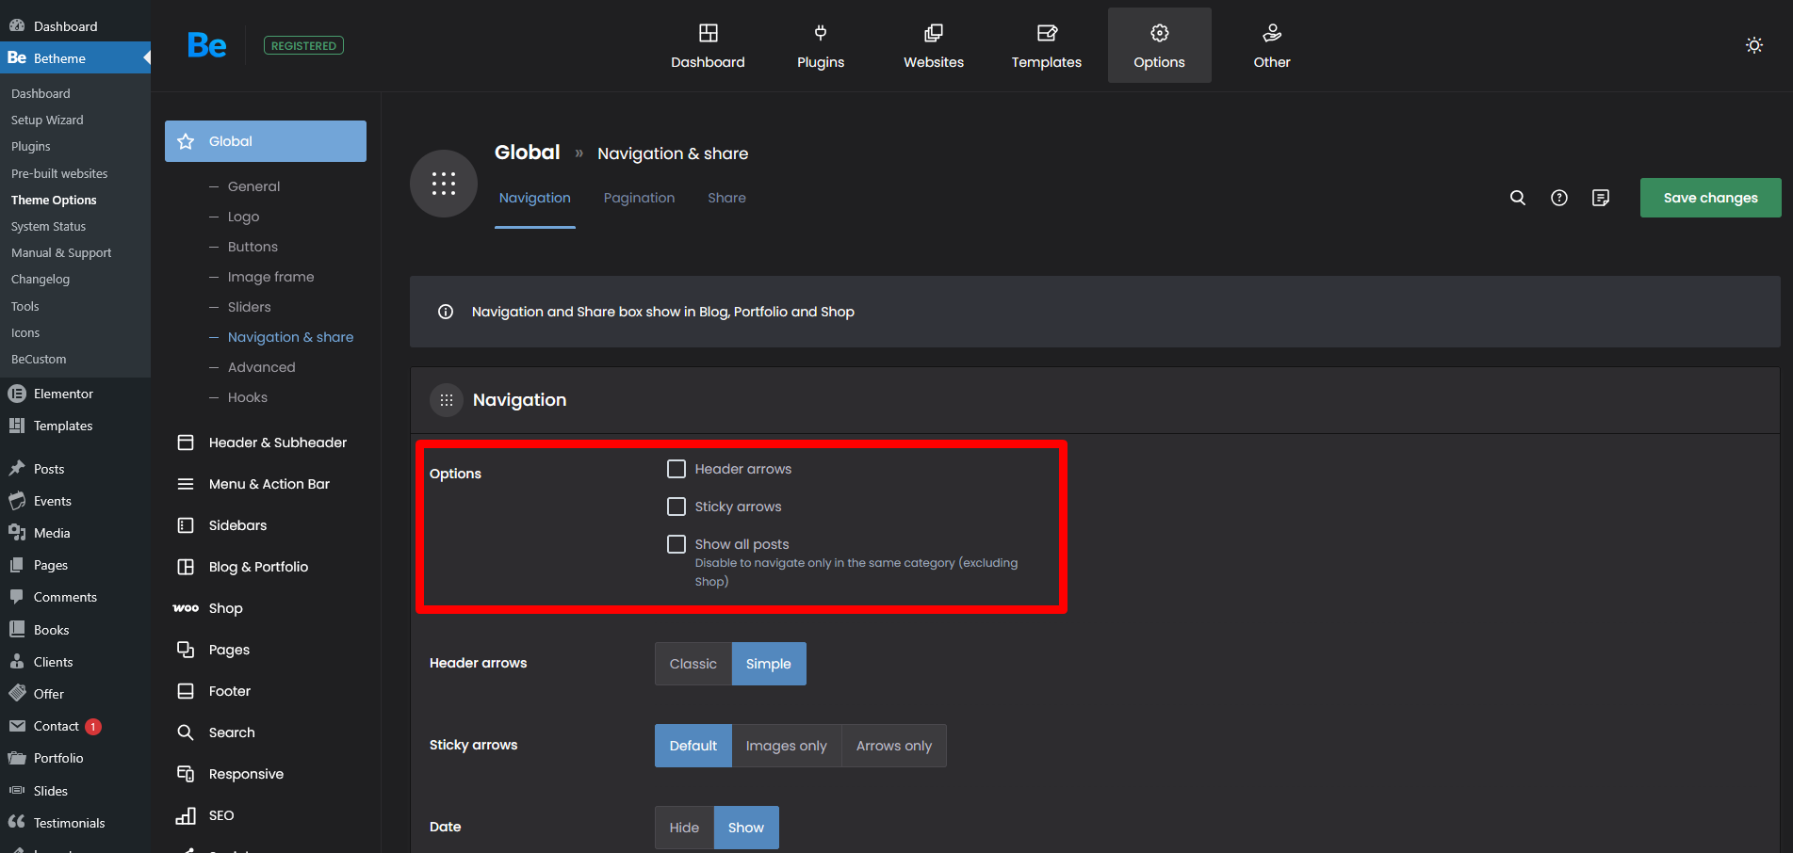Expand the Blog & Portfolio section
The image size is (1793, 853).
(x=258, y=567)
